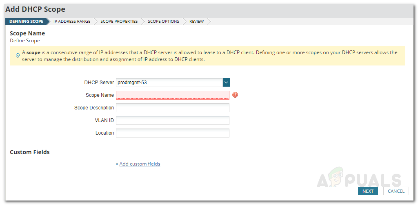Click the red error icon beside Scope Name
Screen dimensions: 418x205
[235, 95]
